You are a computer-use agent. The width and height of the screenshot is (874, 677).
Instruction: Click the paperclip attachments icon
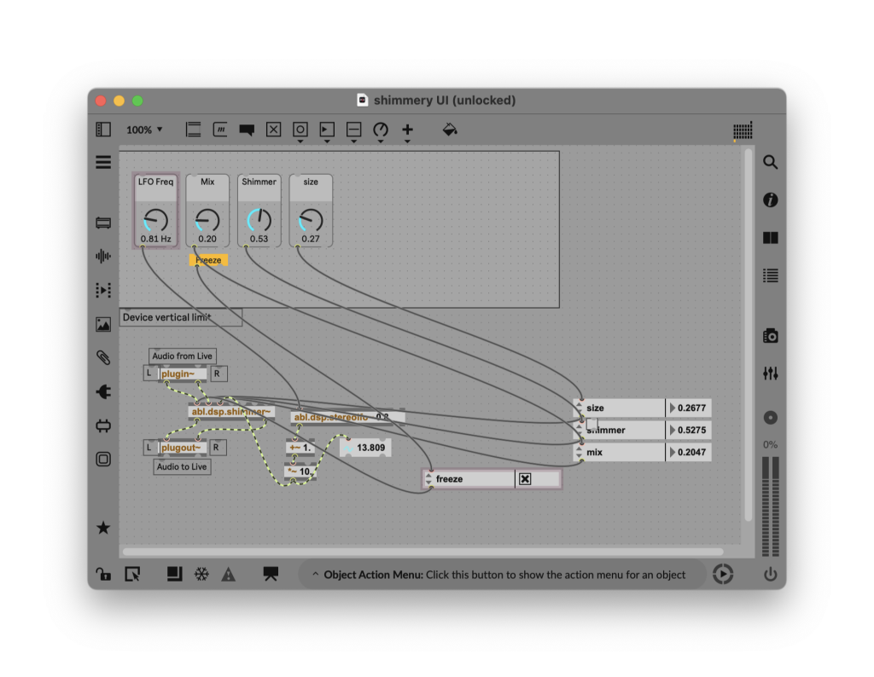[x=103, y=358]
